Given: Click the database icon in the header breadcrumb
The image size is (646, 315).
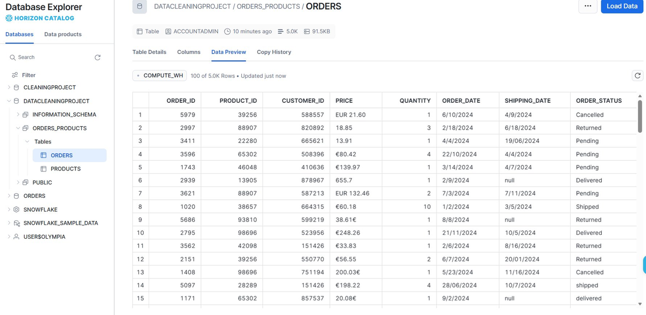Looking at the screenshot, I should (139, 6).
